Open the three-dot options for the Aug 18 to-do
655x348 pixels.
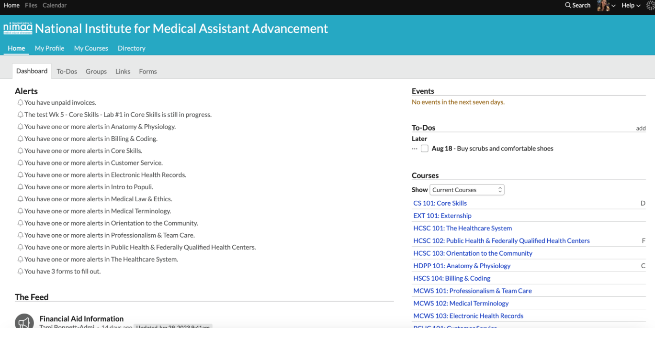[x=415, y=149]
